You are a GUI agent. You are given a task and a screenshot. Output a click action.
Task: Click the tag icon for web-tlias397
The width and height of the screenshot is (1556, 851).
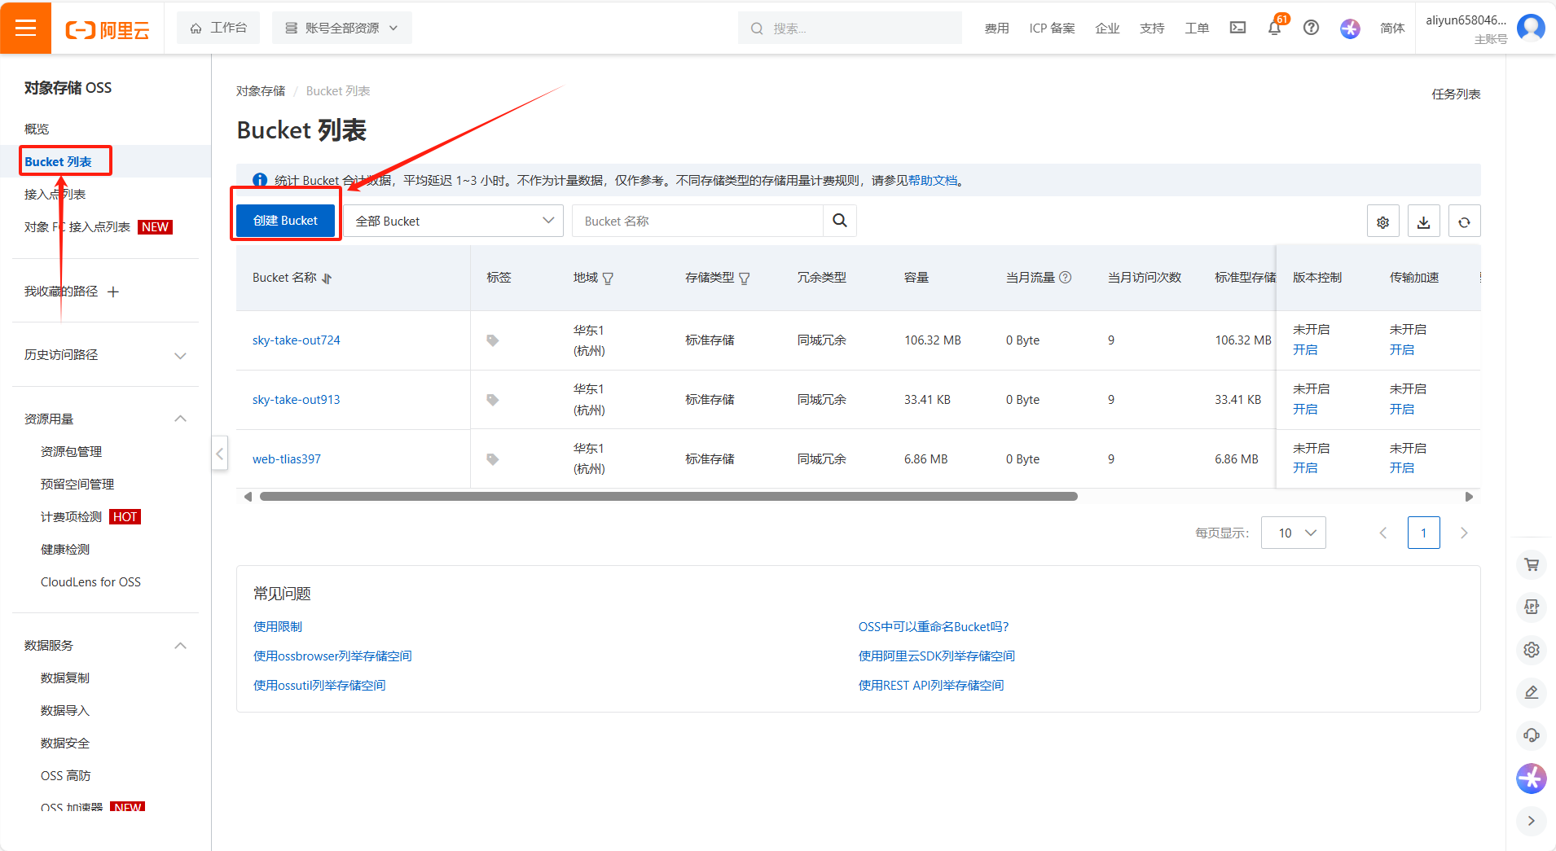click(x=492, y=459)
